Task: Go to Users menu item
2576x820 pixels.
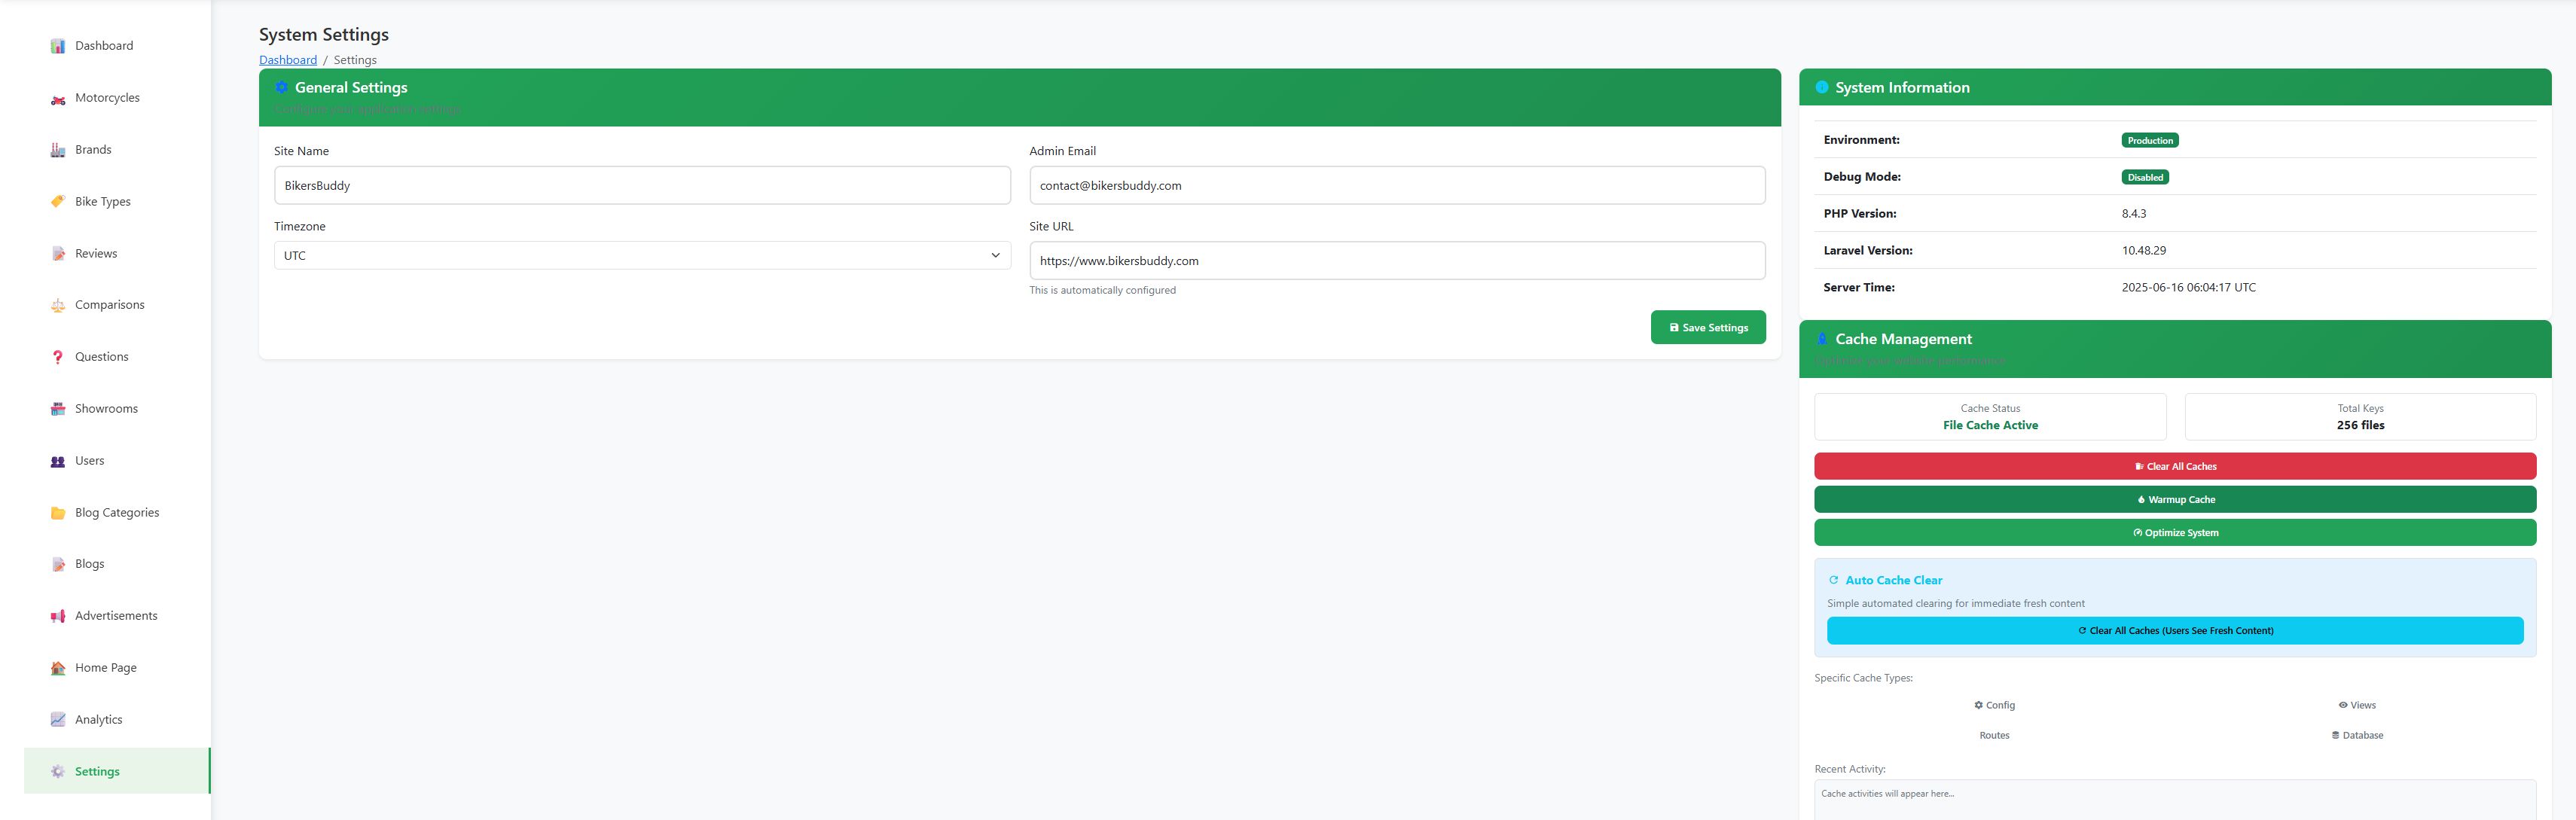Action: pyautogui.click(x=89, y=461)
